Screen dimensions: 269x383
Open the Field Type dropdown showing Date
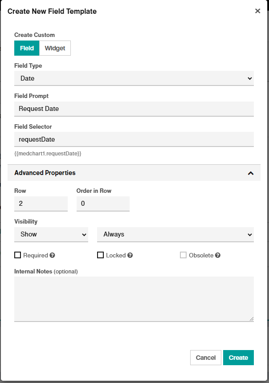(x=134, y=78)
